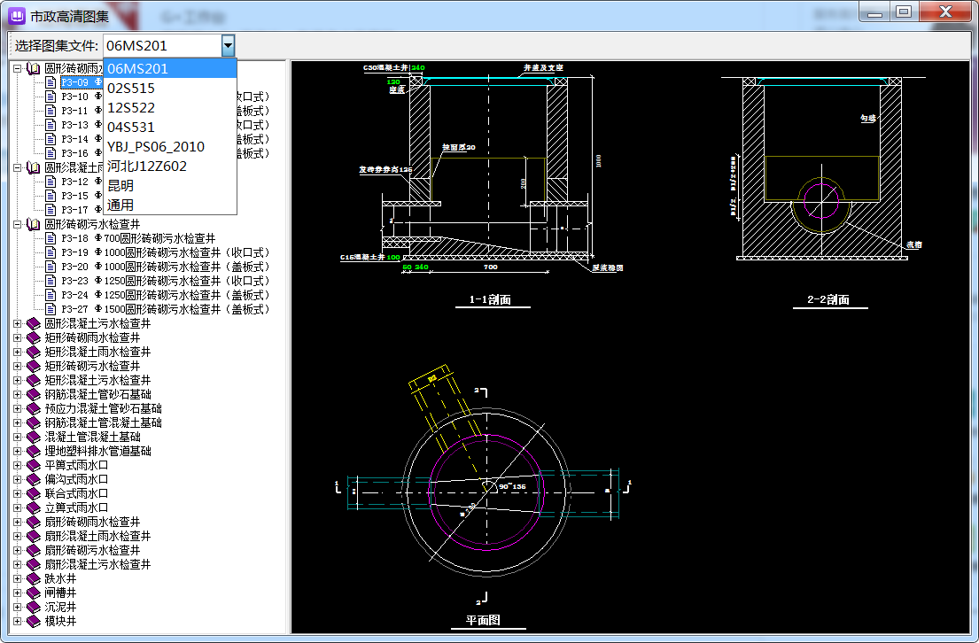Click the page icon for P3-15
Viewport: 979px width, 643px height.
[x=51, y=196]
